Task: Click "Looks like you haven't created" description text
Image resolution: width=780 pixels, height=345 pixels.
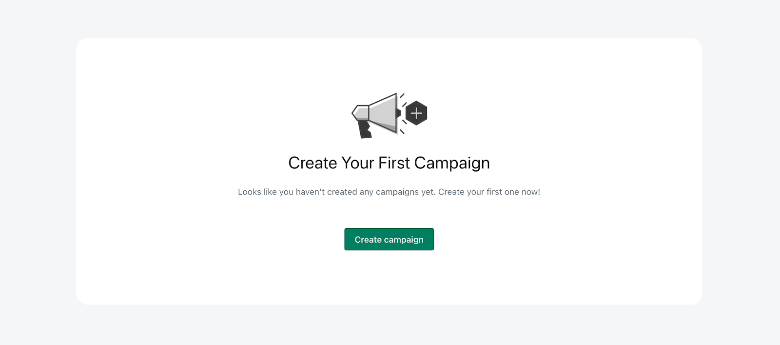Action: pyautogui.click(x=297, y=192)
